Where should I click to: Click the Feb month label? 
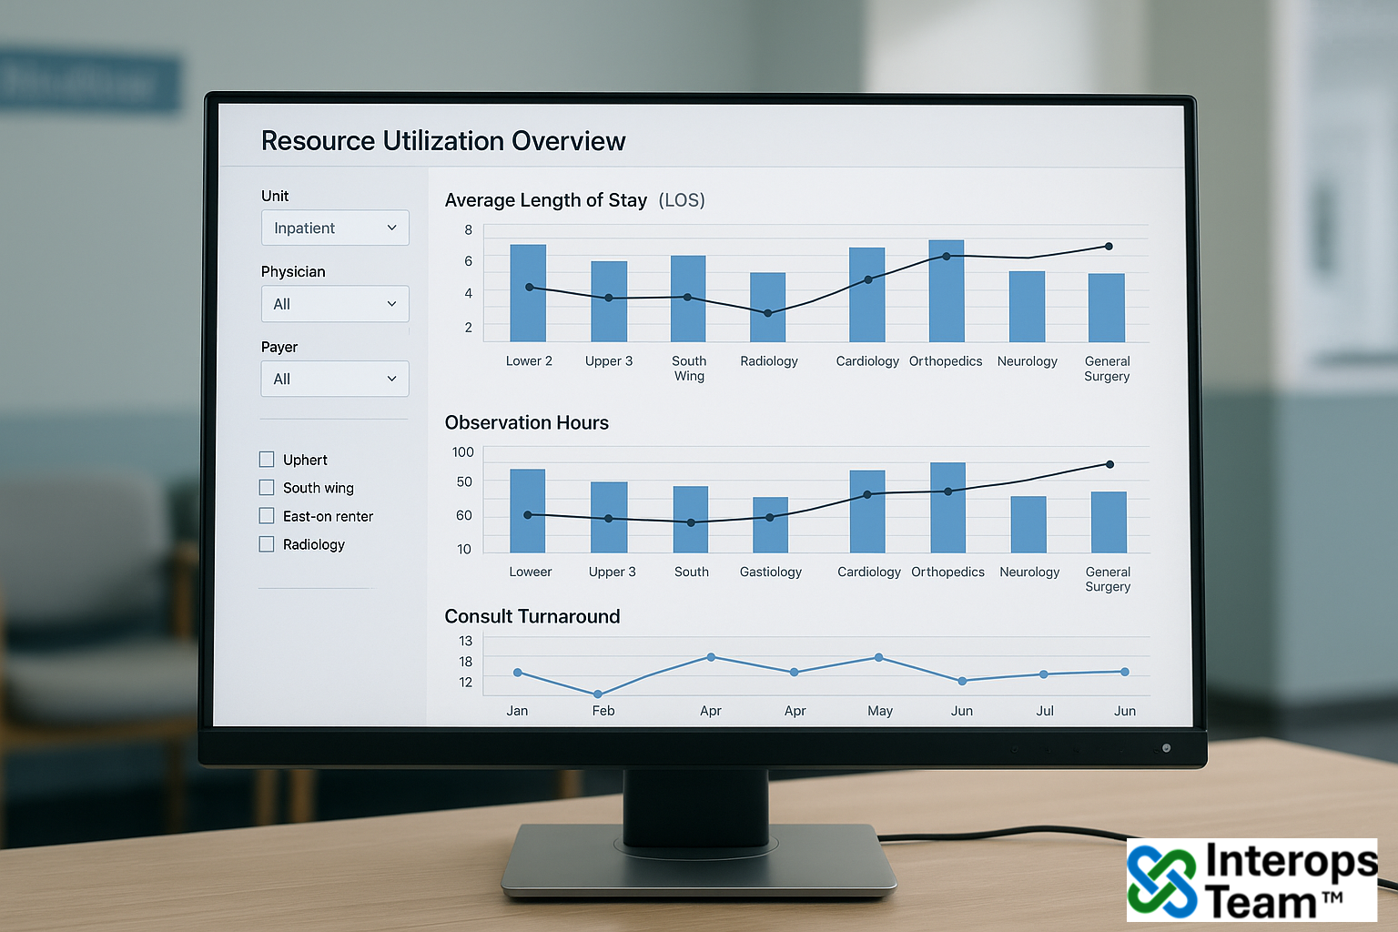click(x=603, y=711)
